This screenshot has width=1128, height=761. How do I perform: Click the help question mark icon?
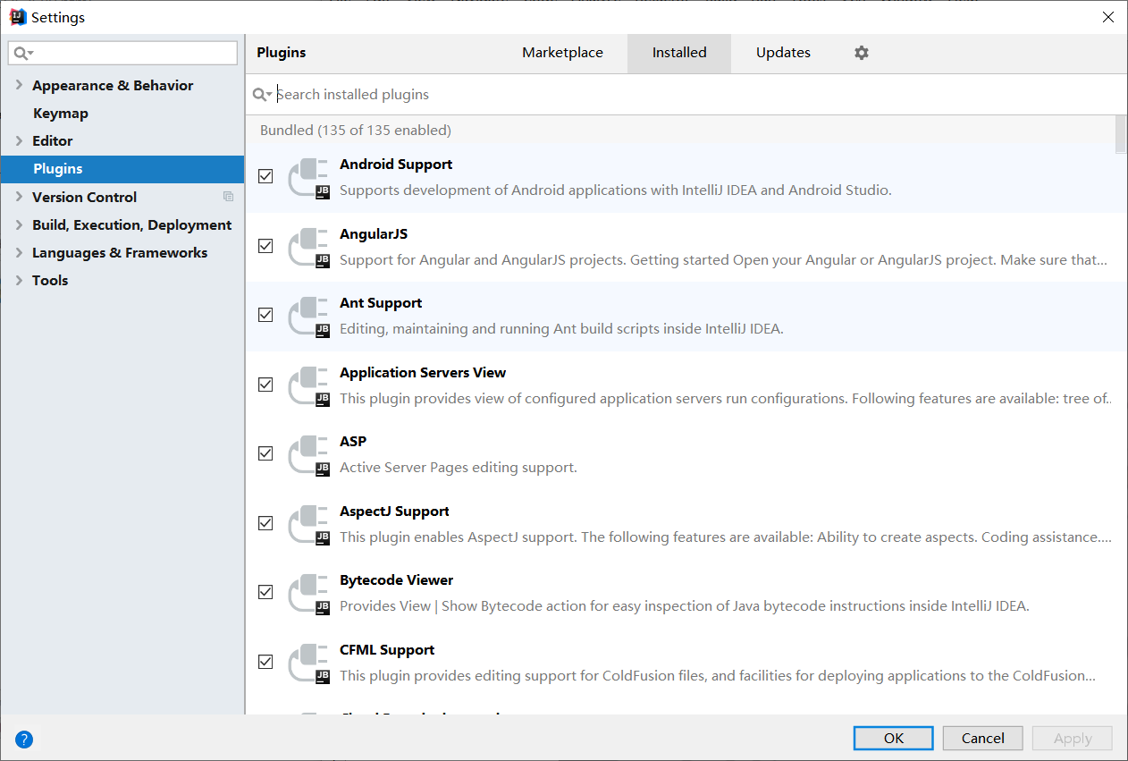[x=24, y=740]
